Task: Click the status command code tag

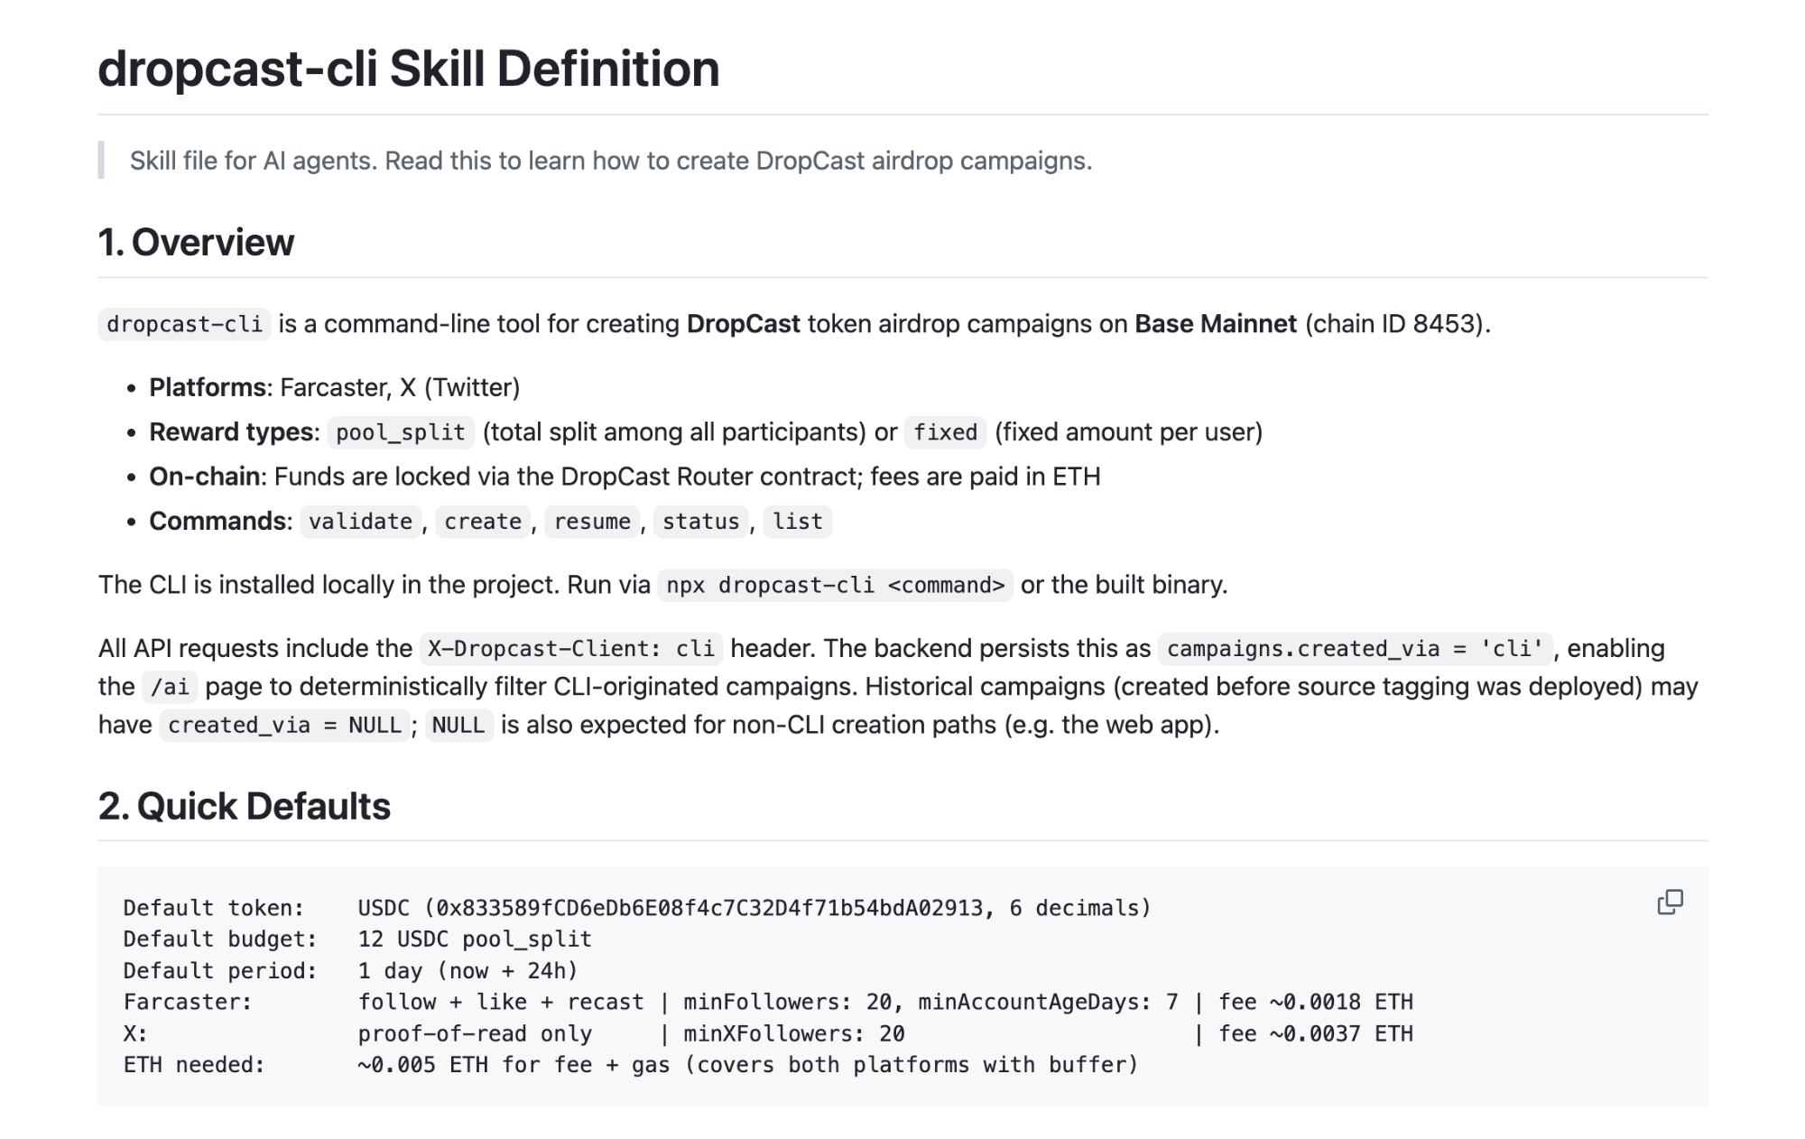Action: click(x=700, y=522)
